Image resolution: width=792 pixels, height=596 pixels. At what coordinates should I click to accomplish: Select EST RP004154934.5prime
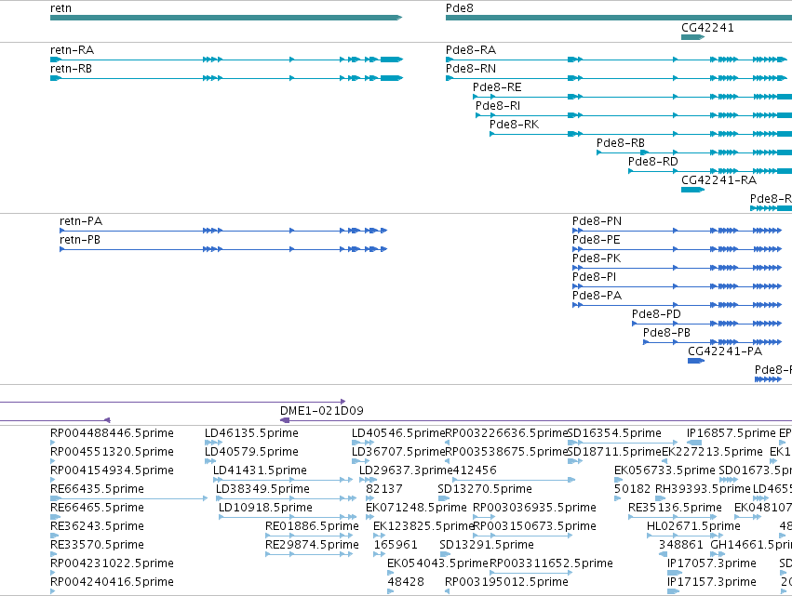(112, 470)
